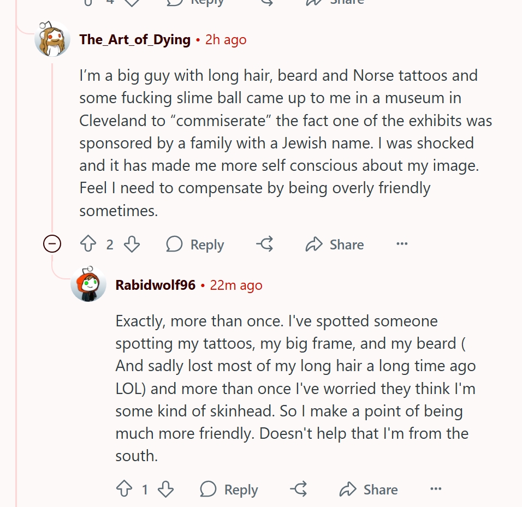This screenshot has height=507, width=522.
Task: Open more options on Rabidwolf96's comment
Action: click(436, 488)
